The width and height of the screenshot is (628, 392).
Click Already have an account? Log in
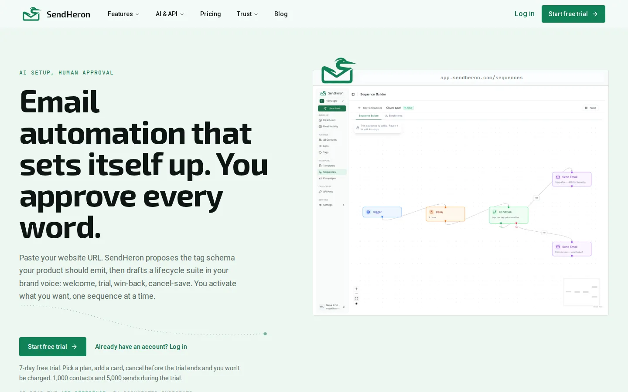tap(141, 347)
